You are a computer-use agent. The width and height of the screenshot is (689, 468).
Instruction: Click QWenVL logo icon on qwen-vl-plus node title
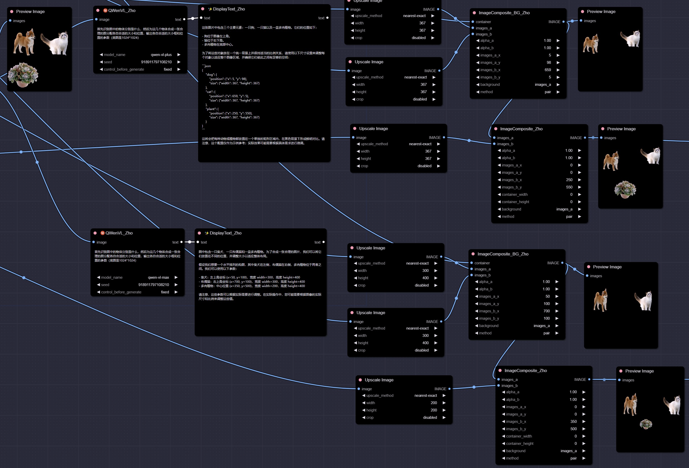(105, 10)
